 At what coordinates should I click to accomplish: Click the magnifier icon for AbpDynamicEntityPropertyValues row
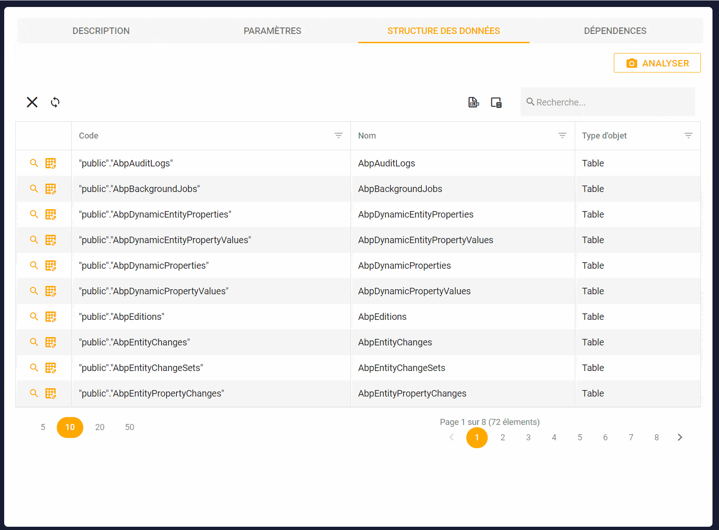tap(34, 240)
